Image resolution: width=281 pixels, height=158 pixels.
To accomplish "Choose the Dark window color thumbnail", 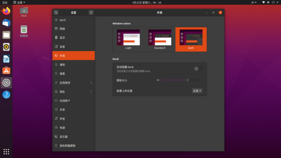I will 191,38.
